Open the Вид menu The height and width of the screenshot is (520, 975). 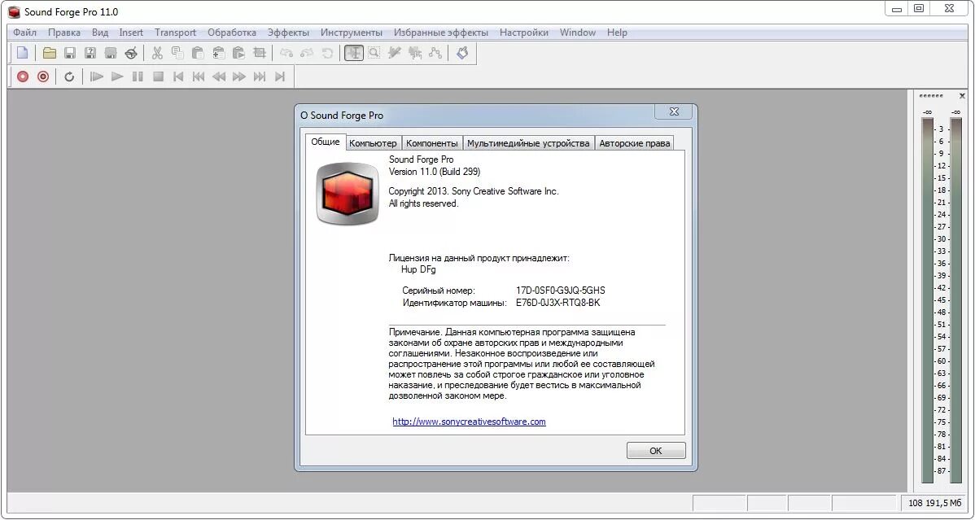(100, 33)
